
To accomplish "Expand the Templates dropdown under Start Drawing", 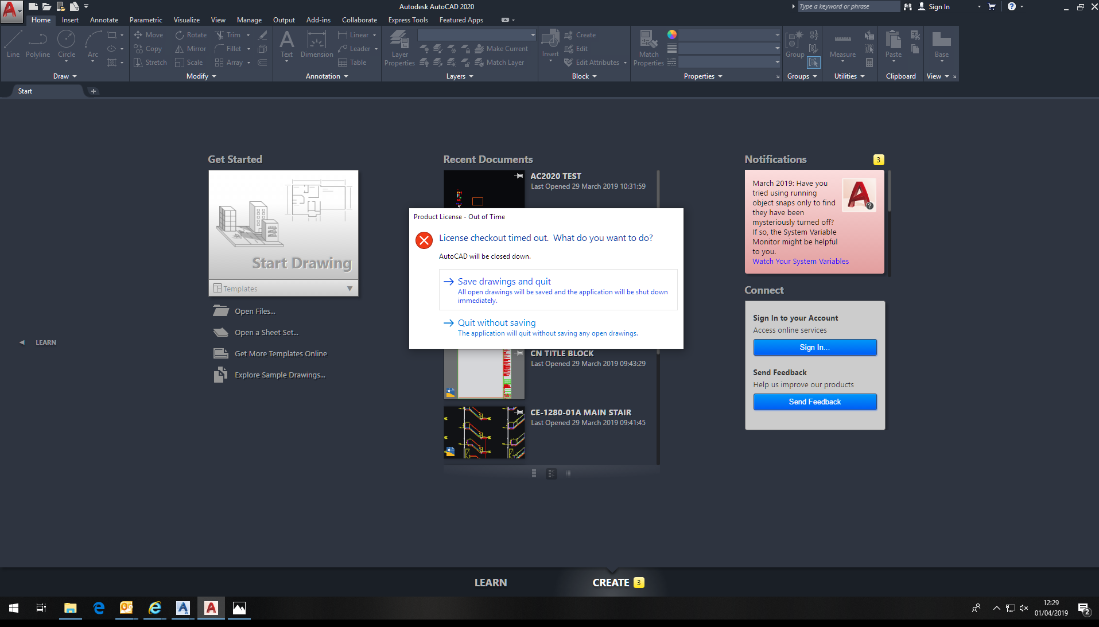I will click(349, 288).
